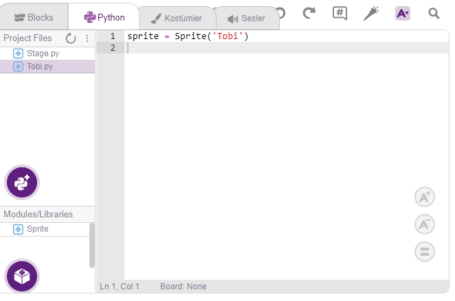The image size is (455, 301).
Task: Open Project Files three-dot menu
Action: point(87,38)
